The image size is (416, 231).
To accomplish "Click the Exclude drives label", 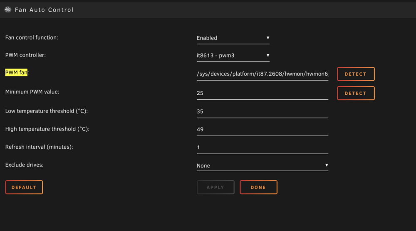I will pyautogui.click(x=25, y=165).
